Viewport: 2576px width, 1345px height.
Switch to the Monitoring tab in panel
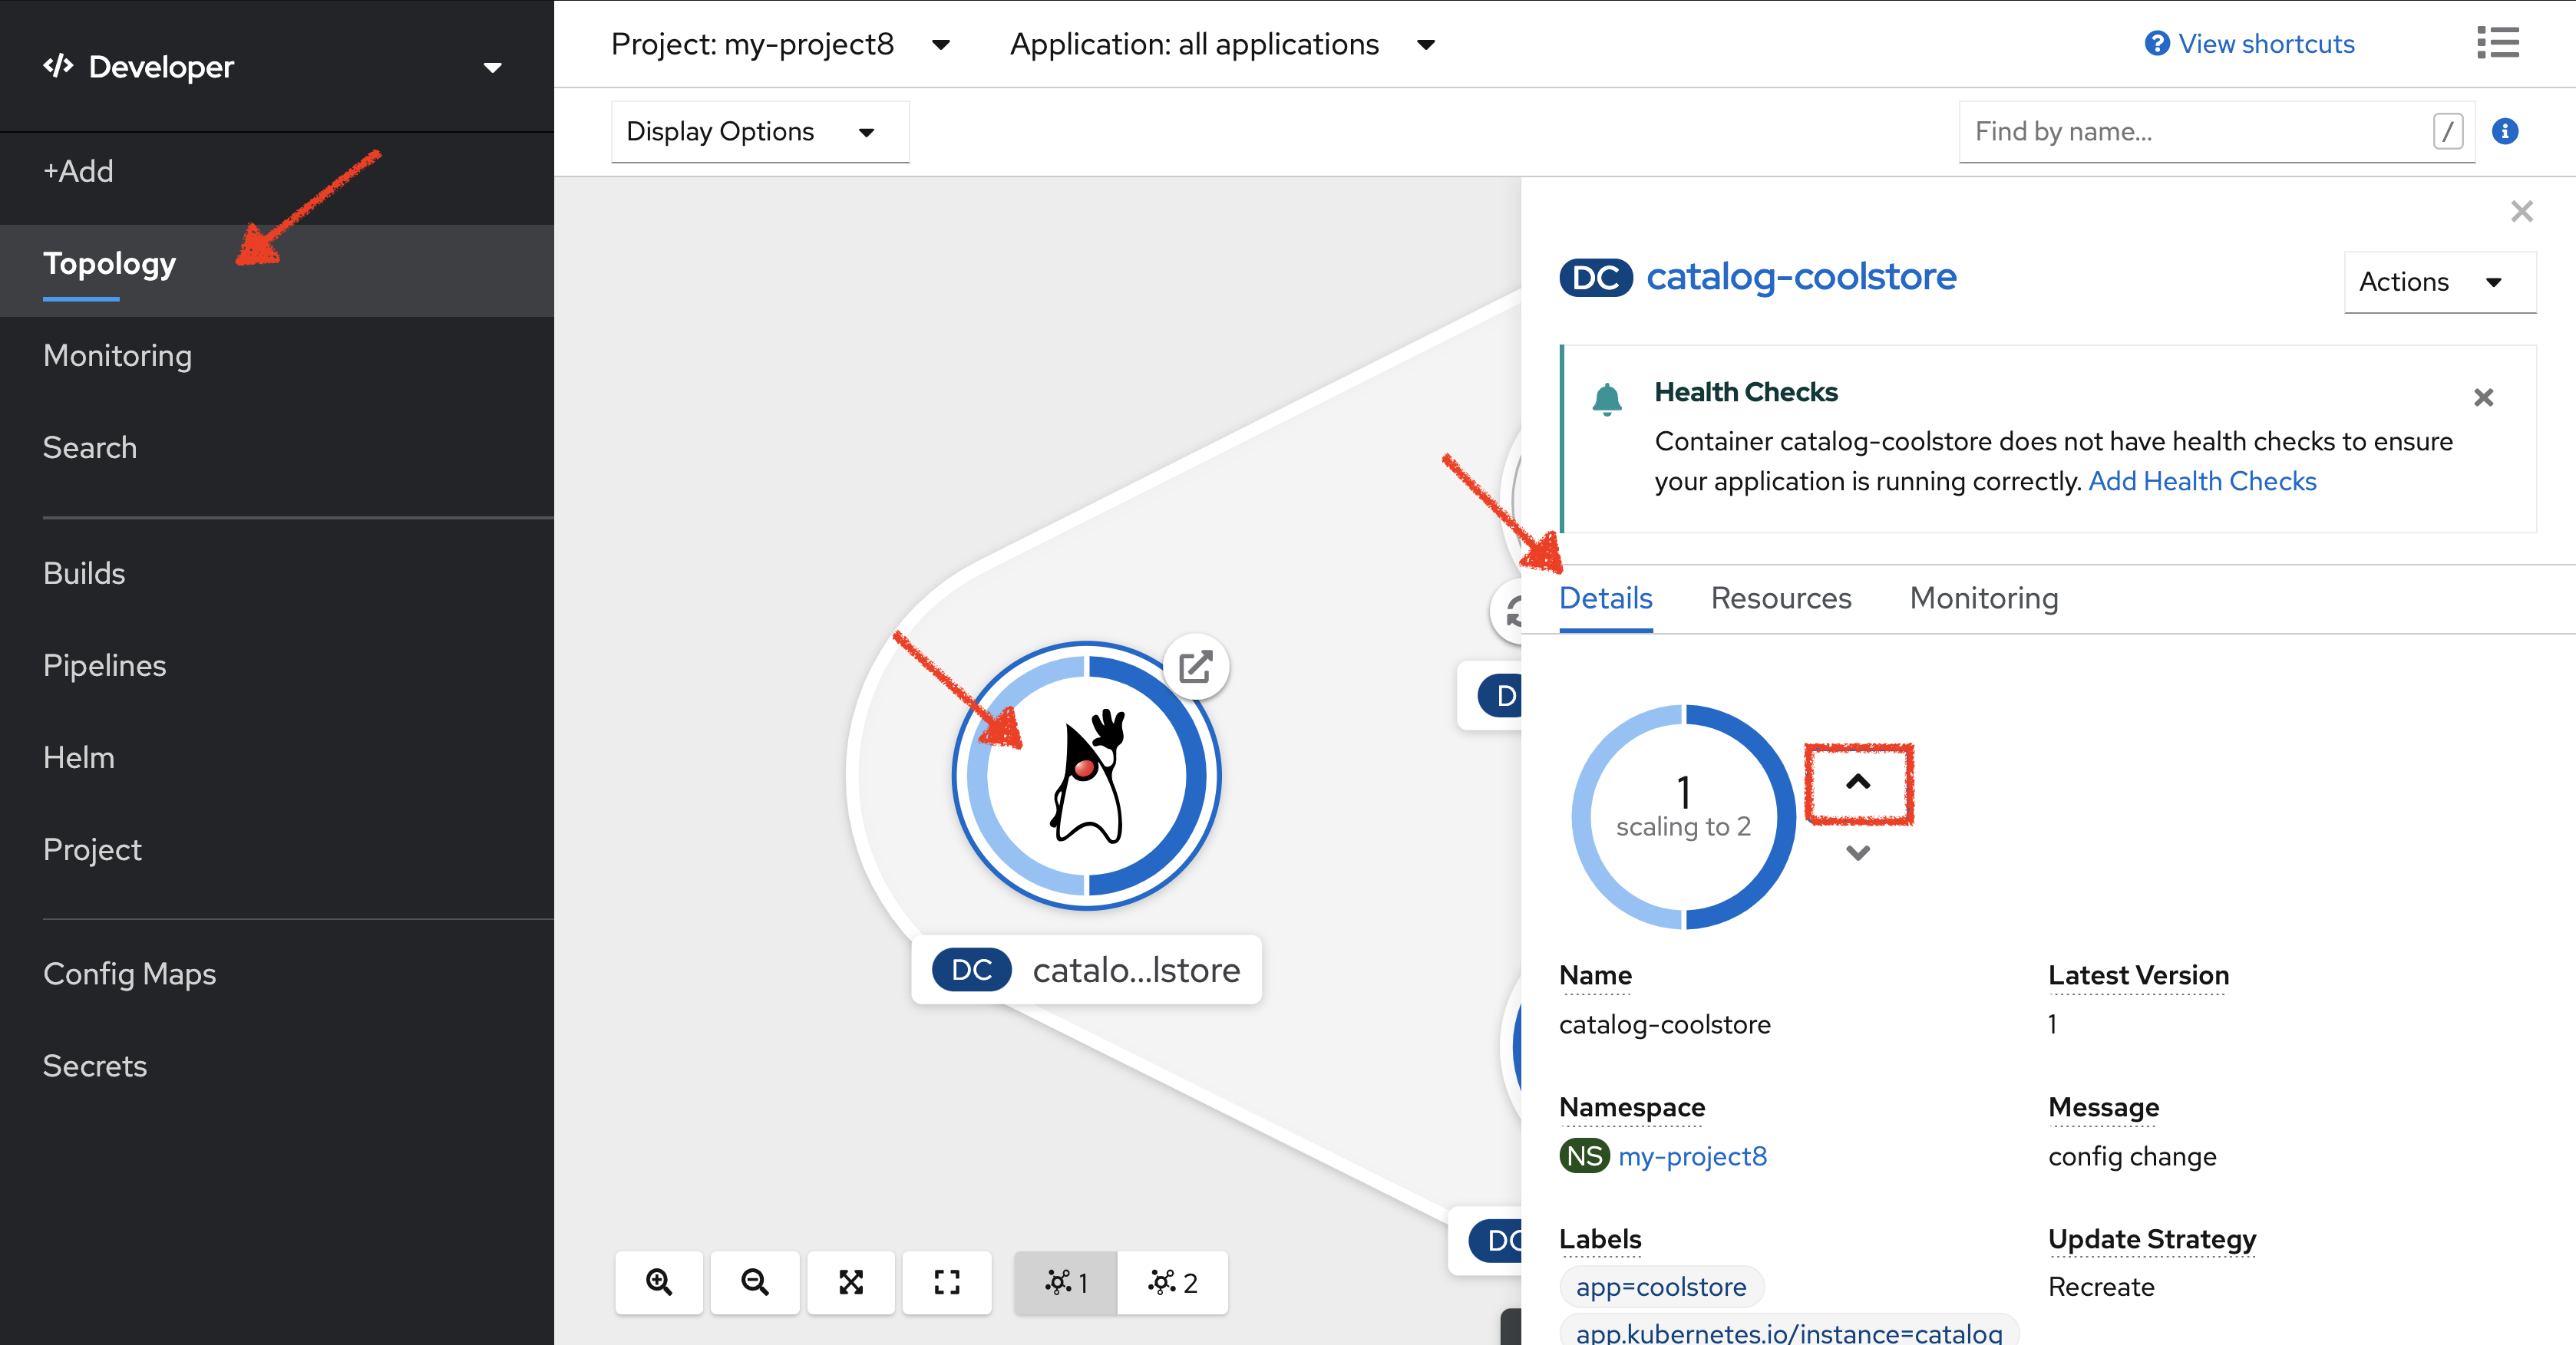point(1984,598)
